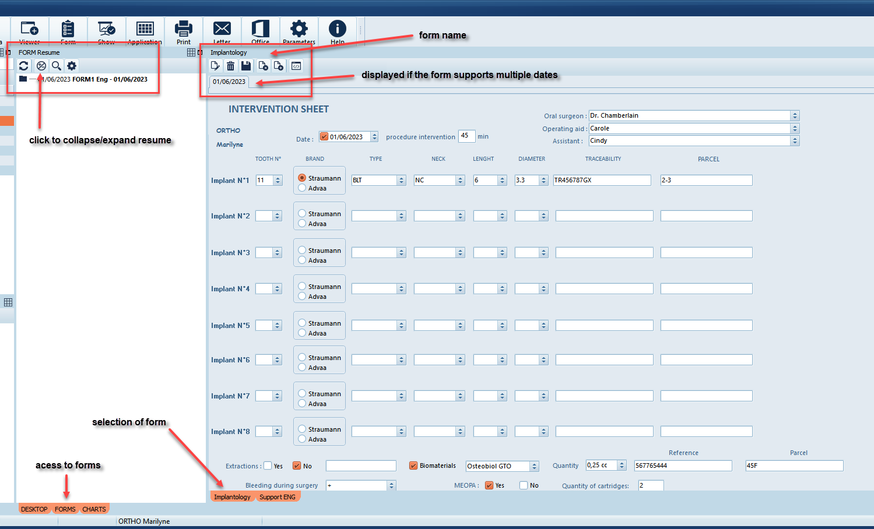Open the Letter envelope icon
Image resolution: width=874 pixels, height=529 pixels.
pos(222,31)
